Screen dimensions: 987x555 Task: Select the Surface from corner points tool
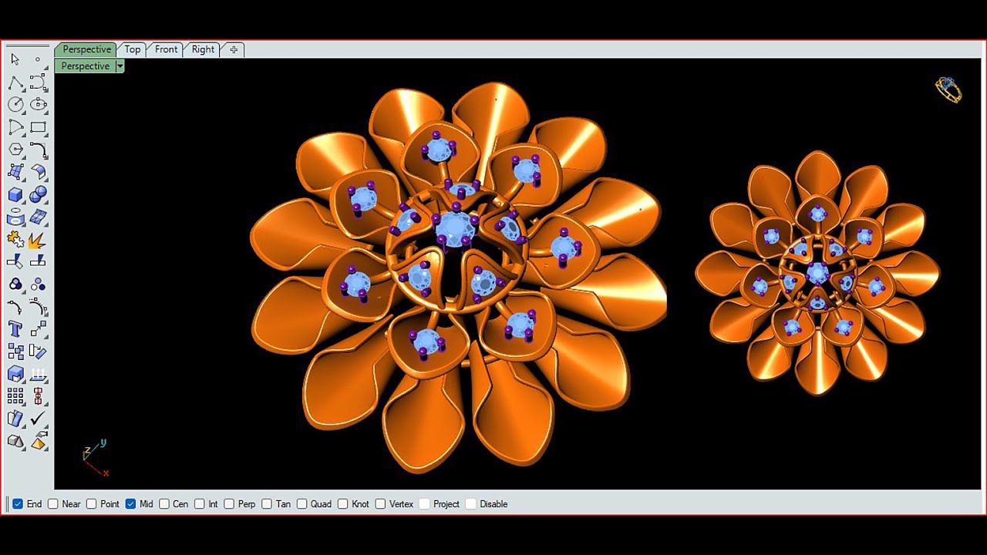click(15, 171)
